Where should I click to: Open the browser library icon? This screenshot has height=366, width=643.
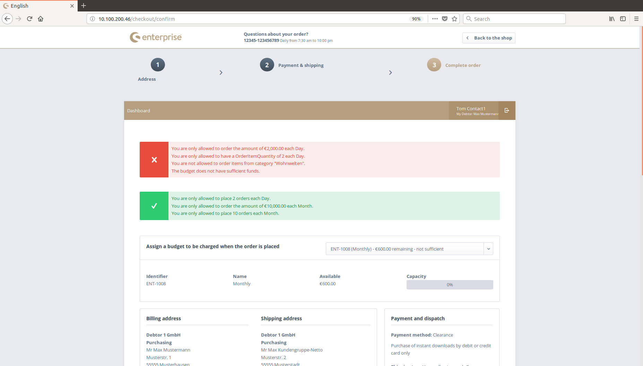(x=612, y=19)
